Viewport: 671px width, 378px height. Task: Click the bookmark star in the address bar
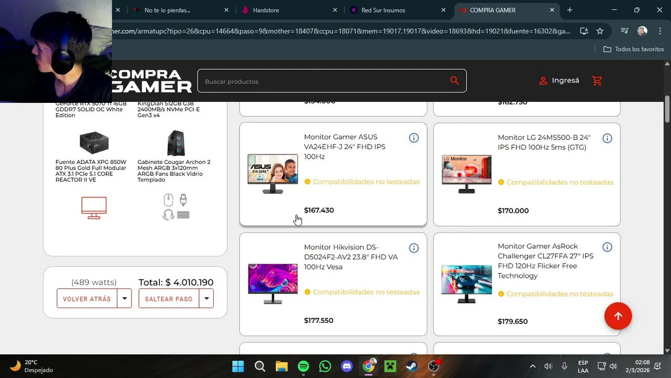[x=600, y=31]
